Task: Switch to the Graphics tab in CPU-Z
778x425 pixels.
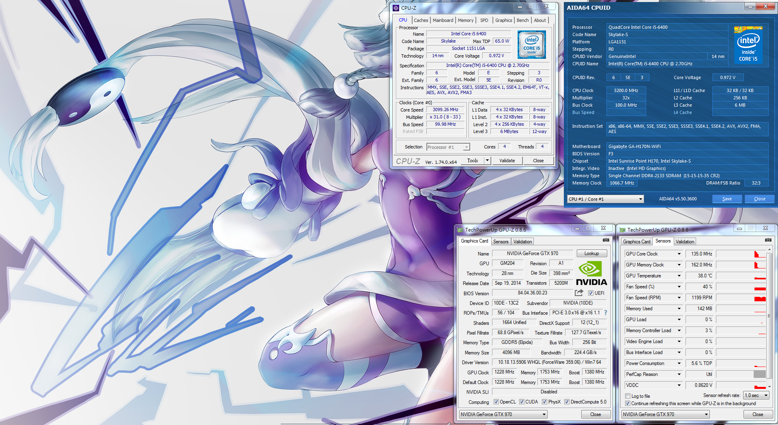Action: coord(504,20)
